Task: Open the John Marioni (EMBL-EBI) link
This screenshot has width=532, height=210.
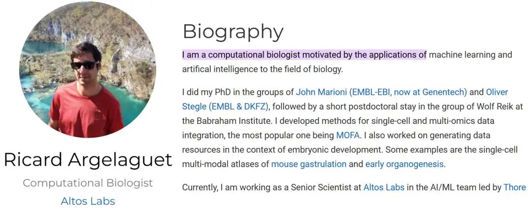Action: coord(381,92)
